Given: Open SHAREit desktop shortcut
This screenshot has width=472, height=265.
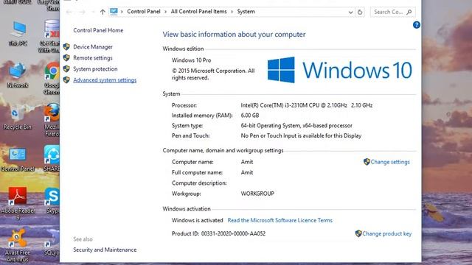Looking at the screenshot, I should tap(52, 159).
